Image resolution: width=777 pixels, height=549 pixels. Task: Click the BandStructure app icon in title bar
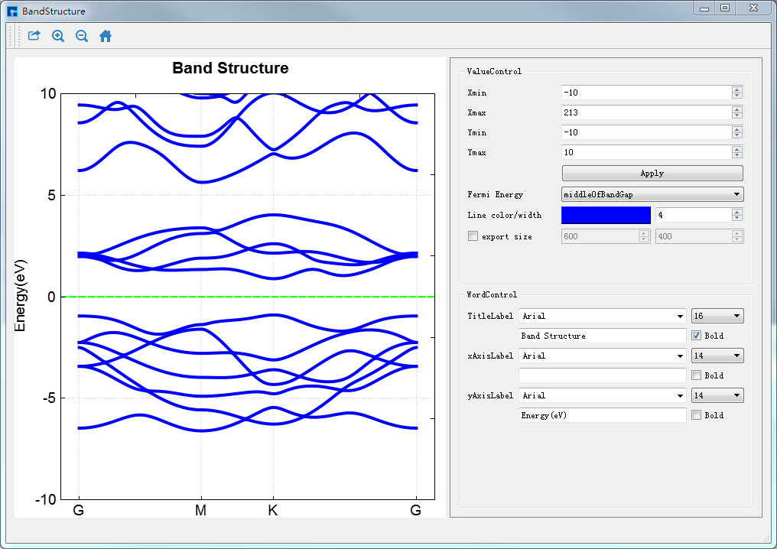(x=12, y=11)
